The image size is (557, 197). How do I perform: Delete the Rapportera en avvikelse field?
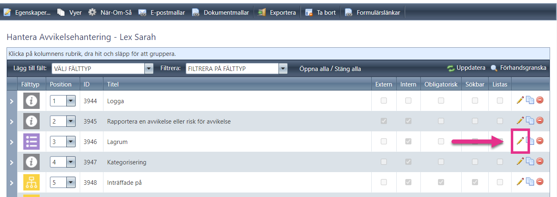point(540,120)
